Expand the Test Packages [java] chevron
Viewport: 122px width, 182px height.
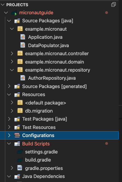point(9,119)
